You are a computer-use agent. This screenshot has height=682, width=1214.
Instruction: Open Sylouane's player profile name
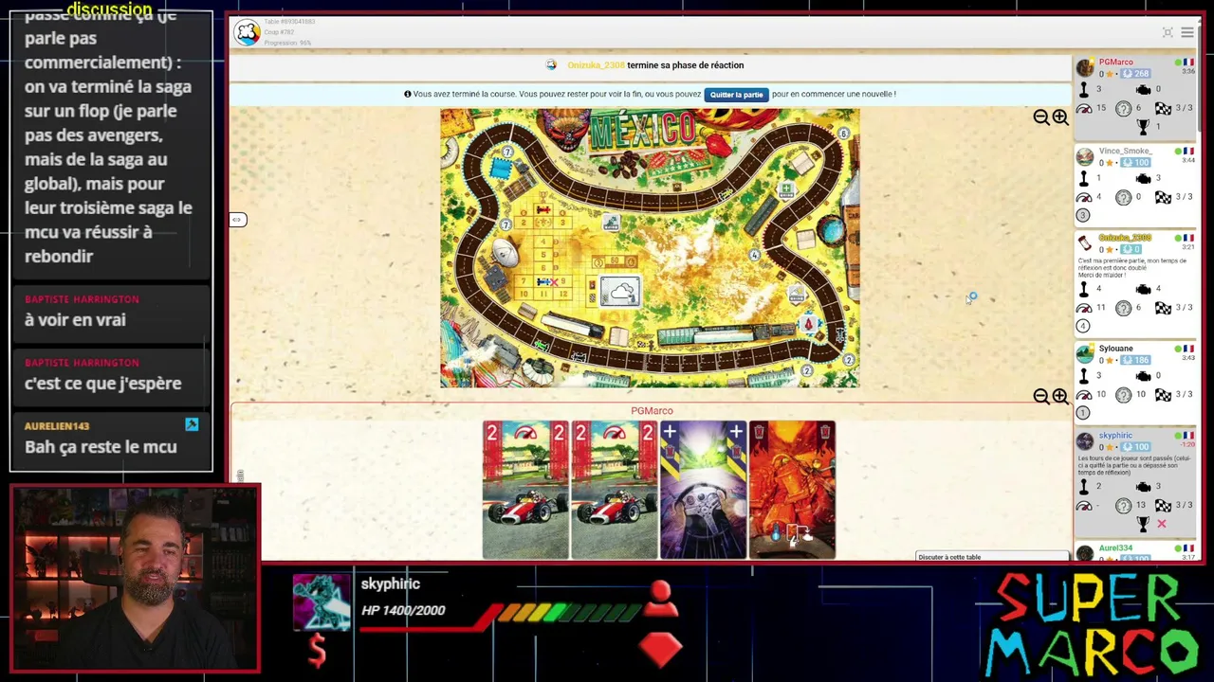click(1115, 349)
